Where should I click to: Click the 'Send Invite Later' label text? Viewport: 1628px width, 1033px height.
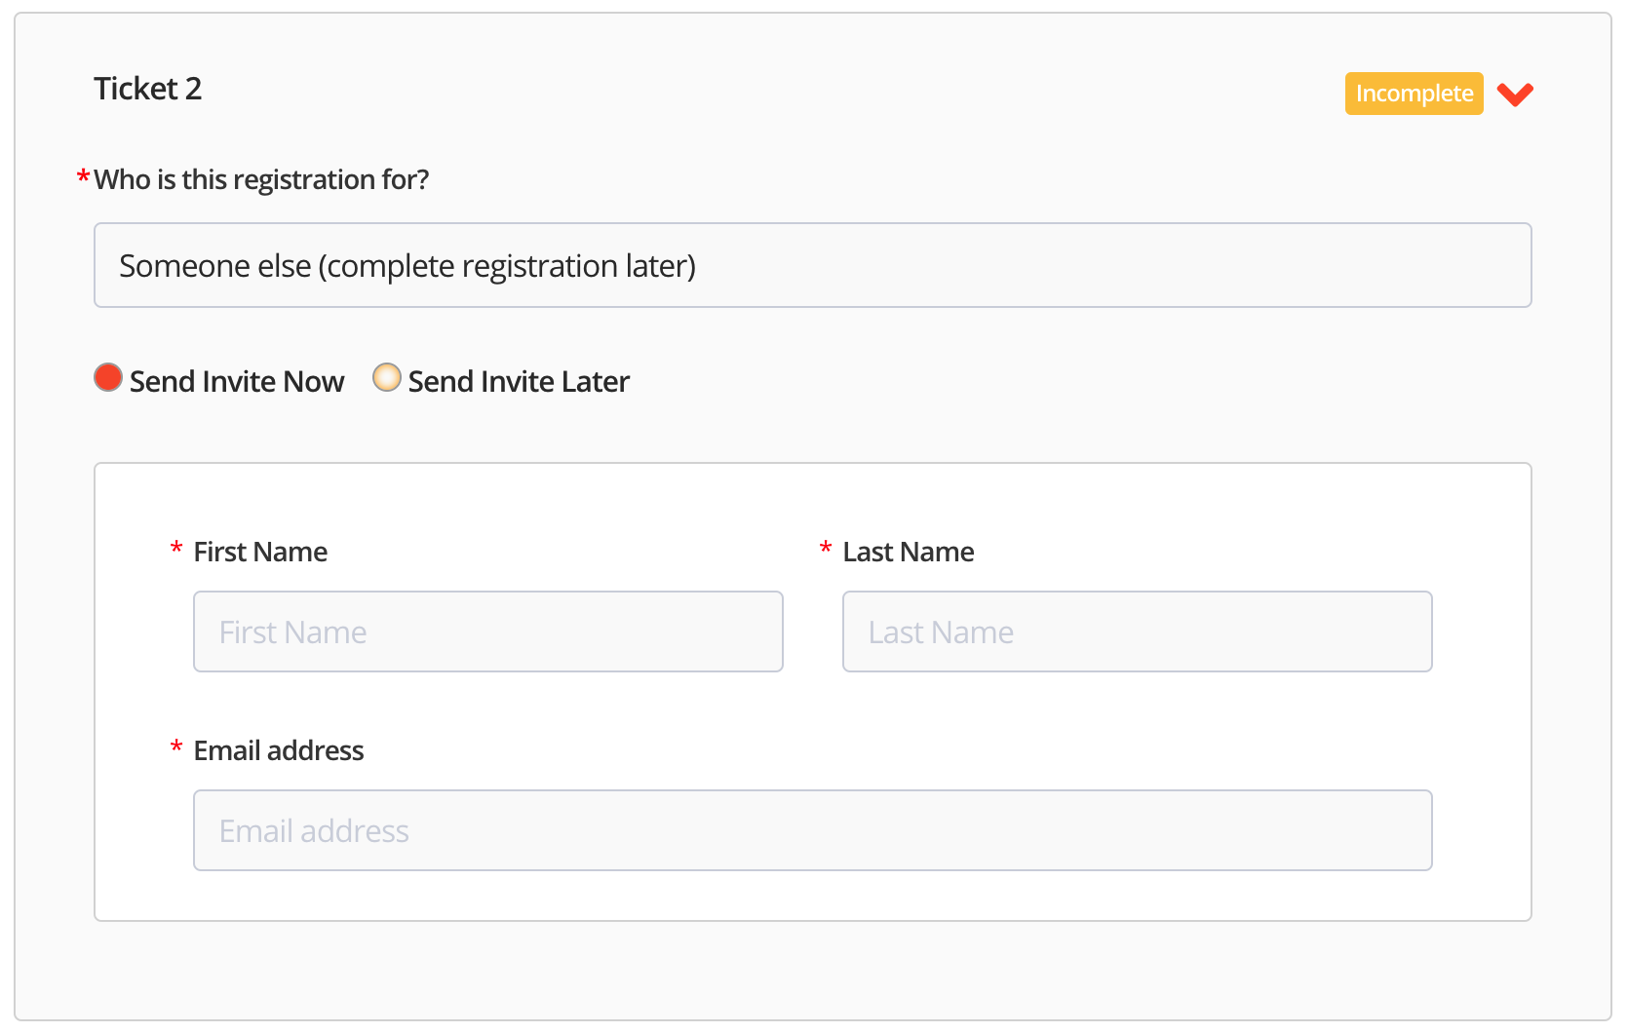[519, 381]
